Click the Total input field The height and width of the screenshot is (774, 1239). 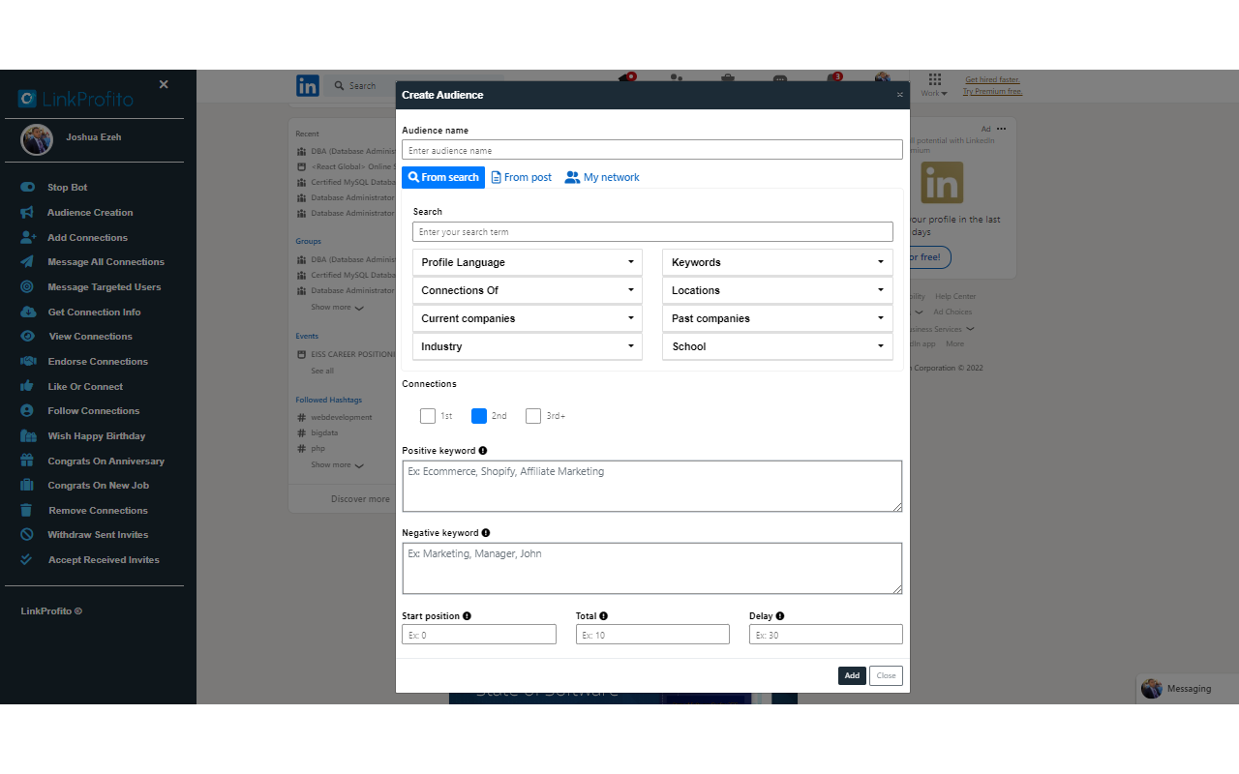tap(652, 635)
